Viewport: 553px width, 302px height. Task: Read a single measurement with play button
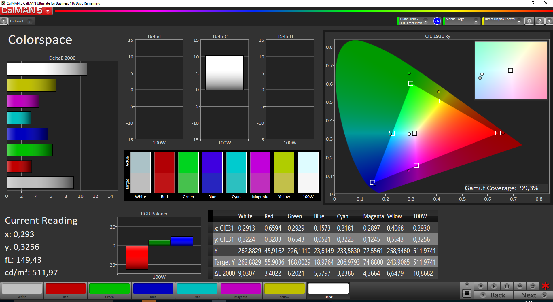[x=494, y=286]
